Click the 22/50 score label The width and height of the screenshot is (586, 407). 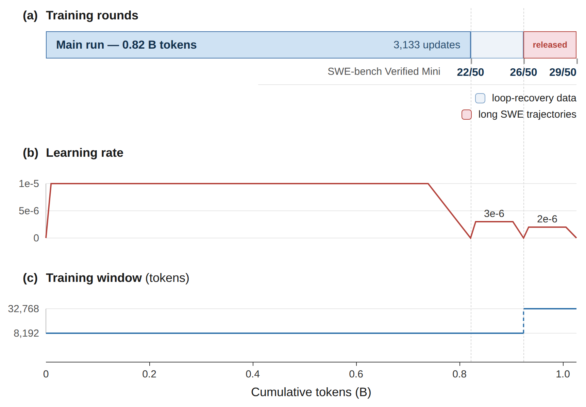(470, 72)
